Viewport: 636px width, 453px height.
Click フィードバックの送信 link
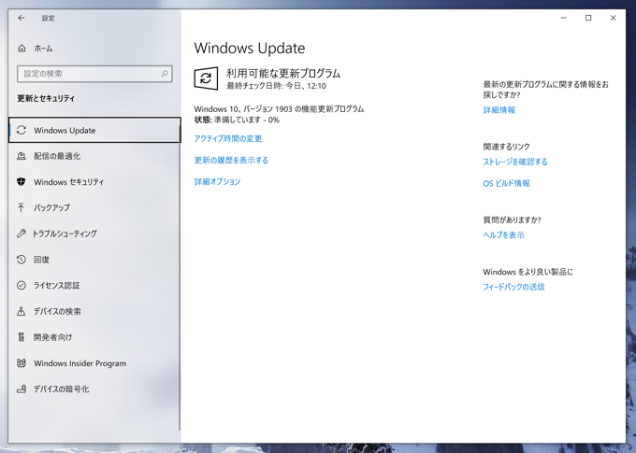[x=513, y=287]
